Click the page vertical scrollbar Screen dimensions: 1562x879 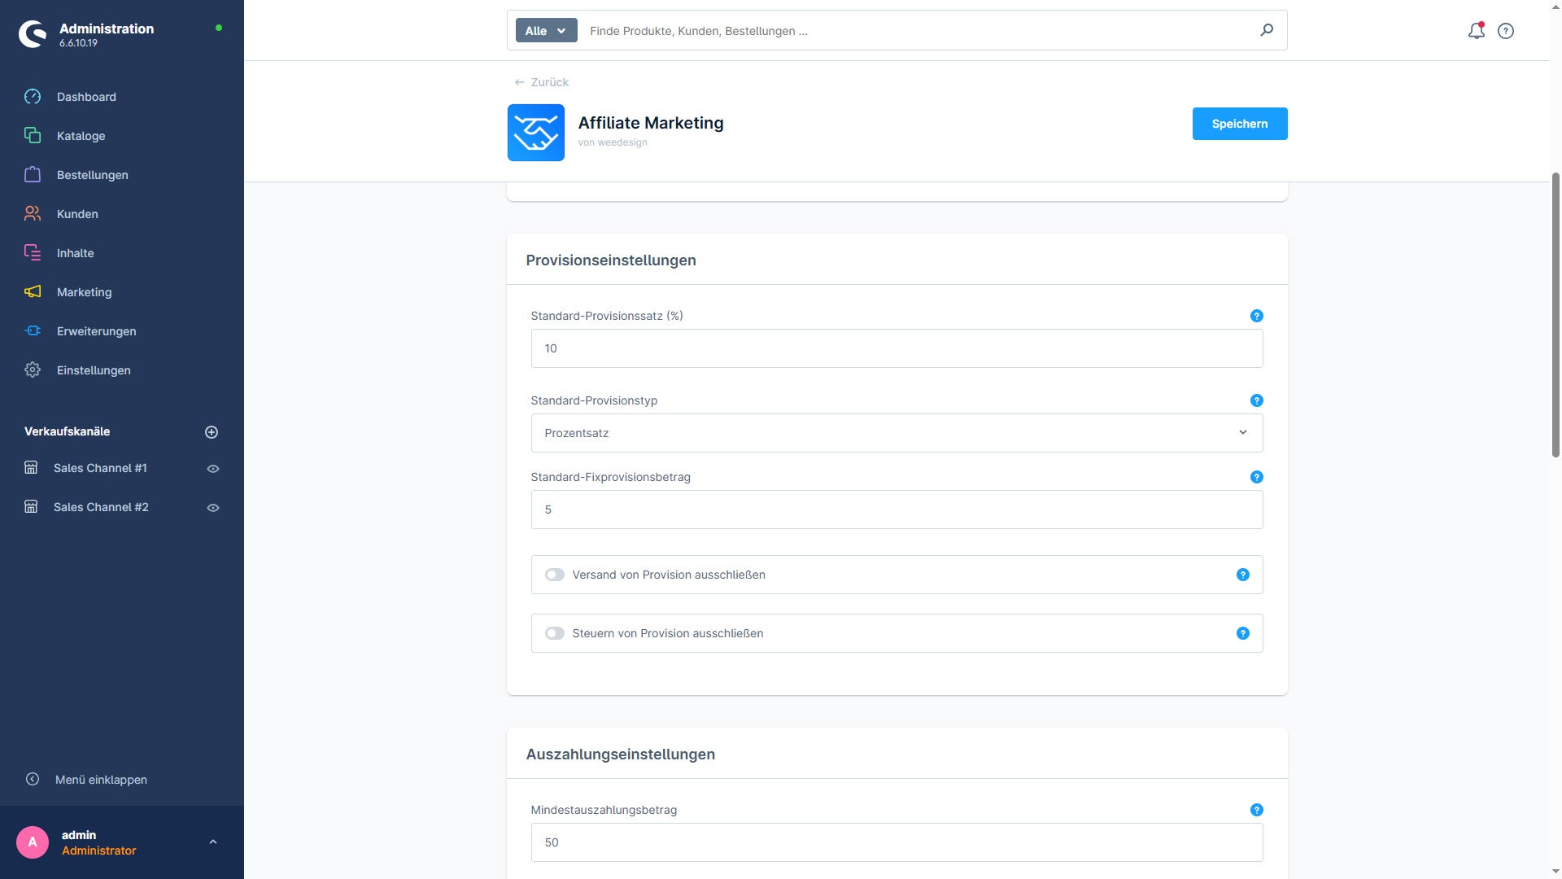(x=1555, y=314)
